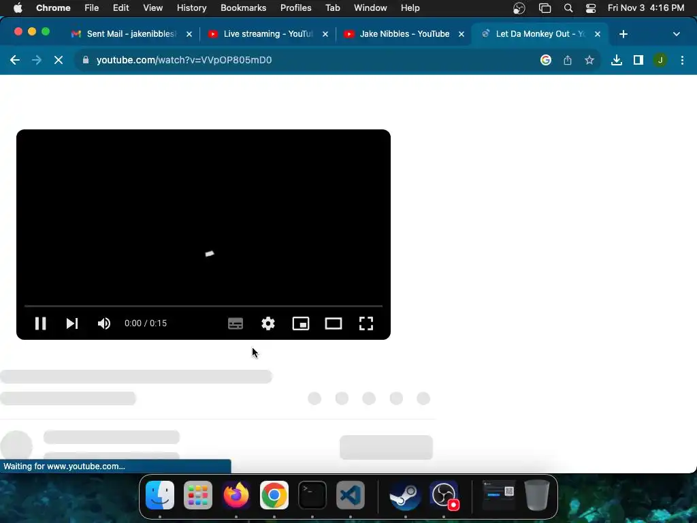The width and height of the screenshot is (697, 523).
Task: Go forward in browser history
Action: tap(37, 60)
